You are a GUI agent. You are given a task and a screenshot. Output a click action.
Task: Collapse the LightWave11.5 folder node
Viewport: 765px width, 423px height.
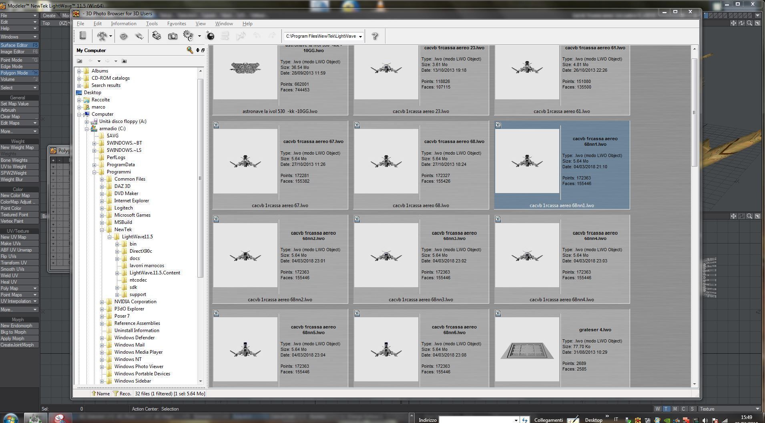coord(110,237)
